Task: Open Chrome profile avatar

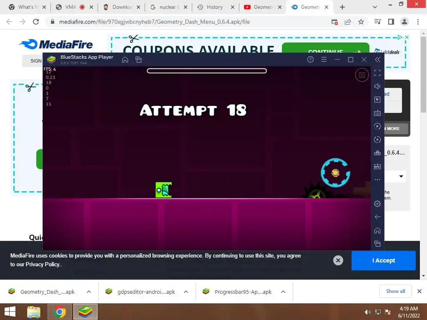Action: tap(404, 22)
